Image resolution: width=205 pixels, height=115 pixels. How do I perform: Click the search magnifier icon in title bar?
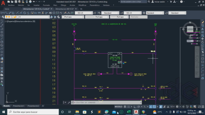149,2
